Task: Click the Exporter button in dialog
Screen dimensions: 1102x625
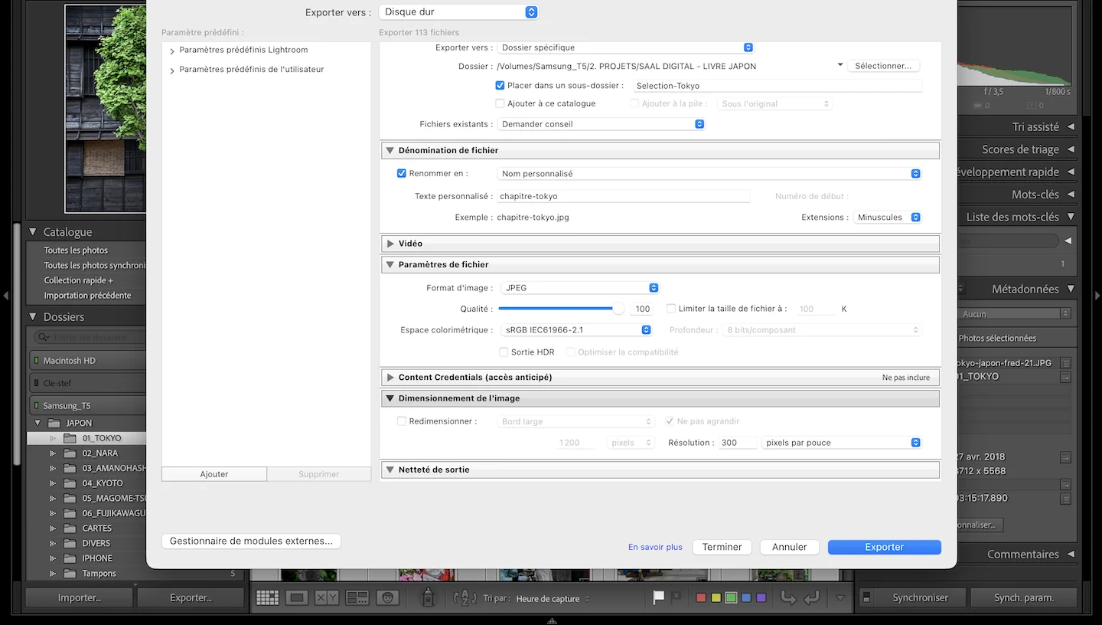Action: [x=885, y=547]
